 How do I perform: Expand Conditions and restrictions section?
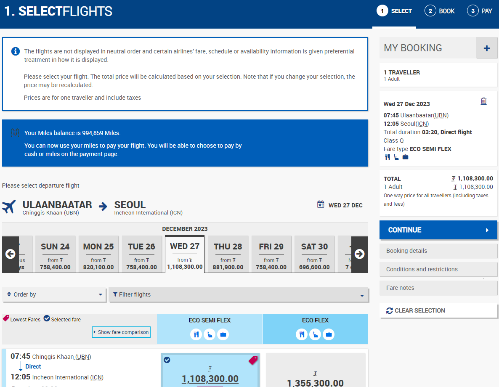tap(438, 269)
